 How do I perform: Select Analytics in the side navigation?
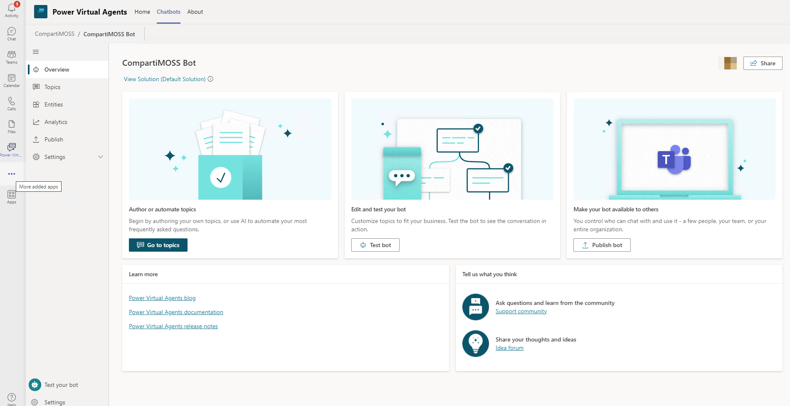56,122
